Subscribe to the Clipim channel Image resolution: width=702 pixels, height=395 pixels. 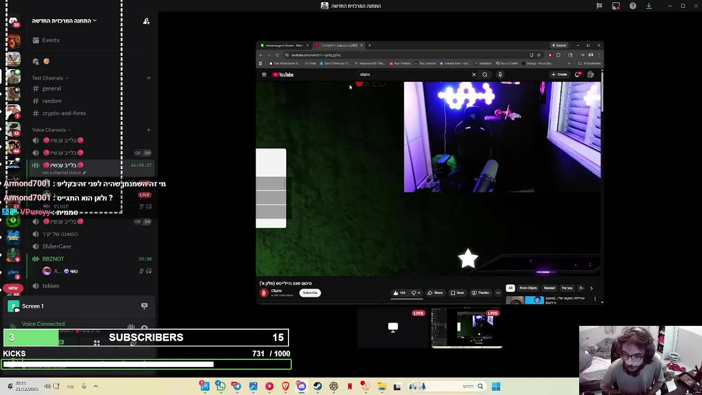[x=310, y=293]
